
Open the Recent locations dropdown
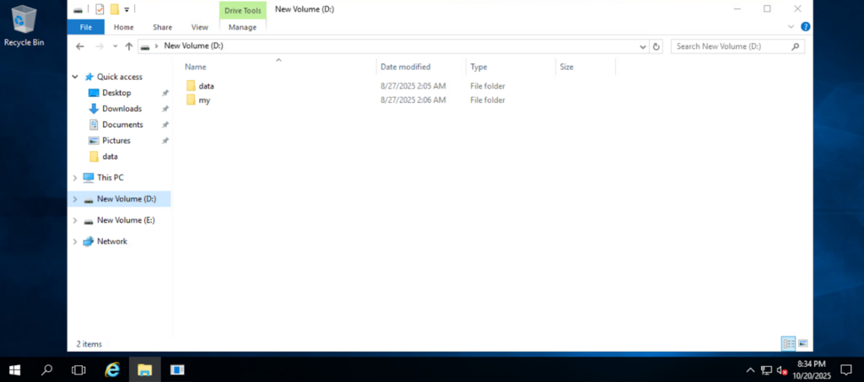(x=115, y=46)
